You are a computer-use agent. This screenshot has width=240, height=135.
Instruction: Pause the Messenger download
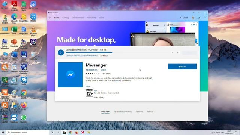coord(172,52)
